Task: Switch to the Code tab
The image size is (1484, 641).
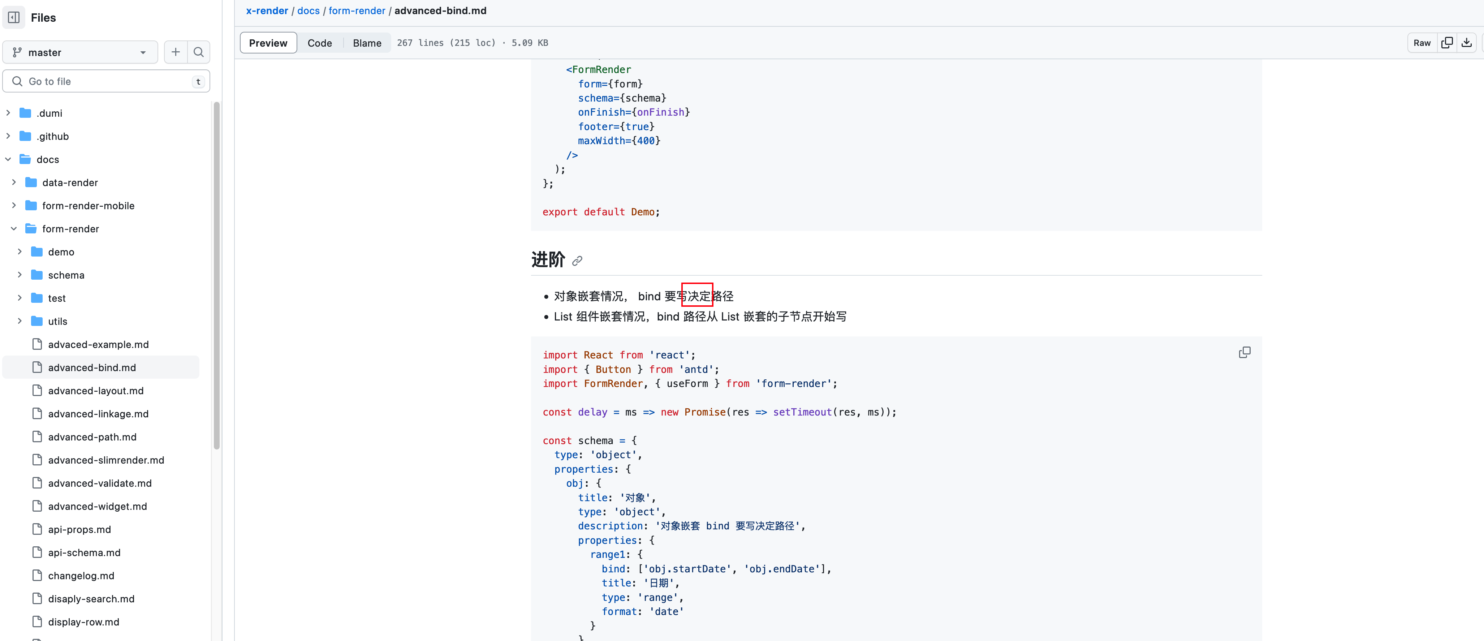Action: tap(320, 42)
